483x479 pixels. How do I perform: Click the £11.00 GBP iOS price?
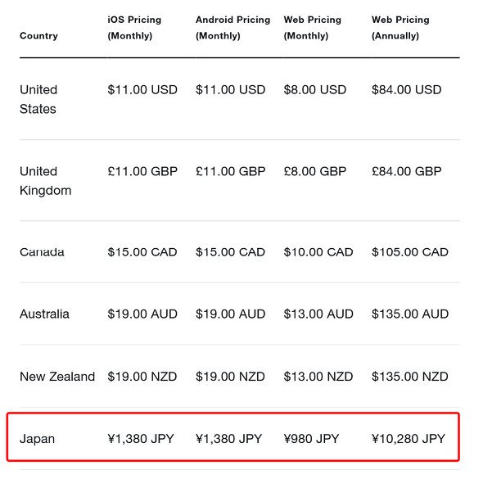[142, 171]
